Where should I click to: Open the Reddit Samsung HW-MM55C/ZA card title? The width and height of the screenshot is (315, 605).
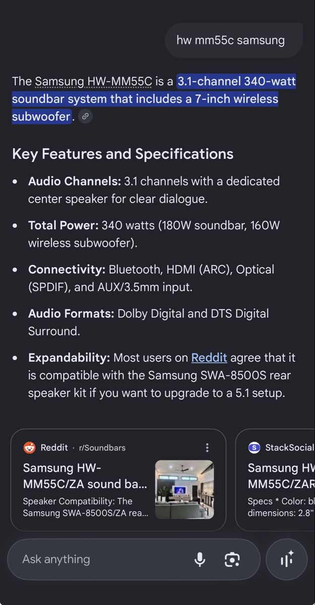(x=85, y=476)
